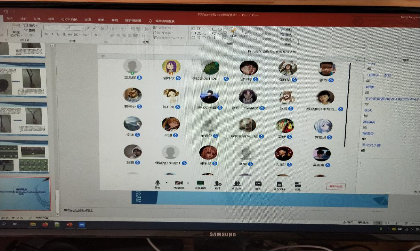Click the red Leave Meeting button
The width and height of the screenshot is (420, 251).
coord(336,186)
